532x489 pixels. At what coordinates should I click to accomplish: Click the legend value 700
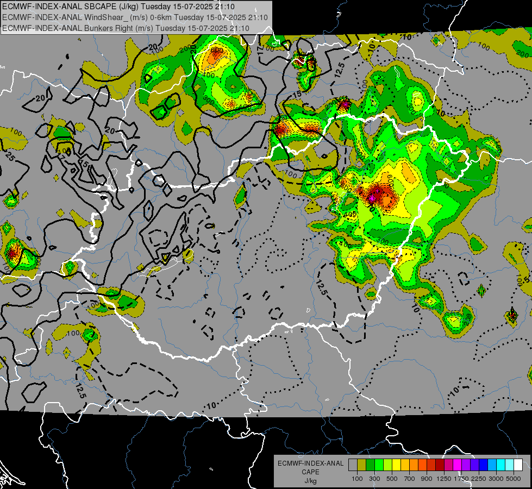point(410,479)
